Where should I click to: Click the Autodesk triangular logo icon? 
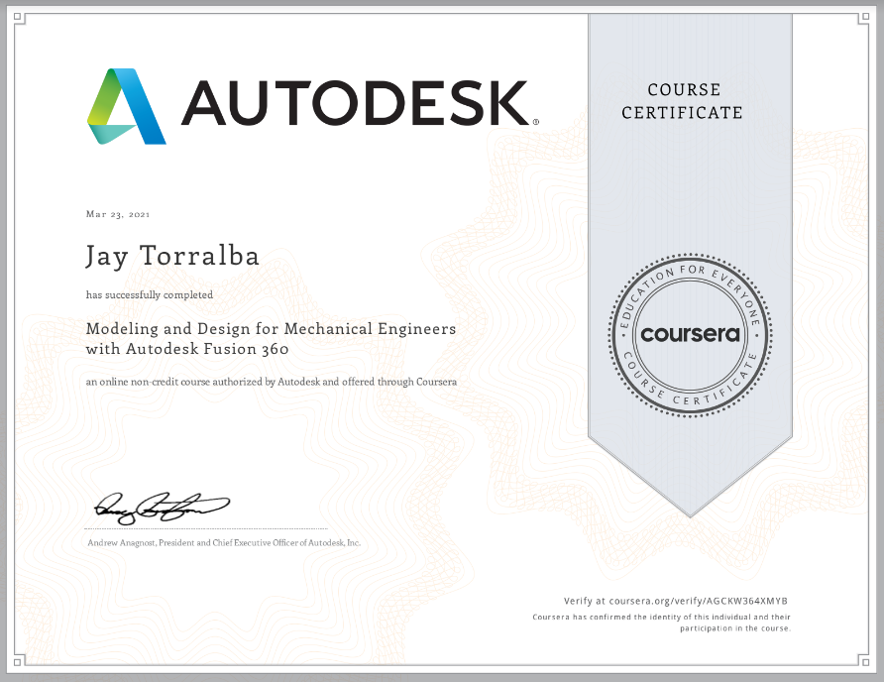pos(127,106)
